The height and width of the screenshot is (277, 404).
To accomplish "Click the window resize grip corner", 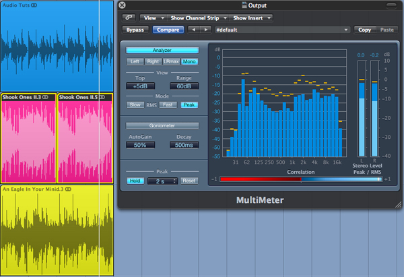I will pyautogui.click(x=399, y=204).
